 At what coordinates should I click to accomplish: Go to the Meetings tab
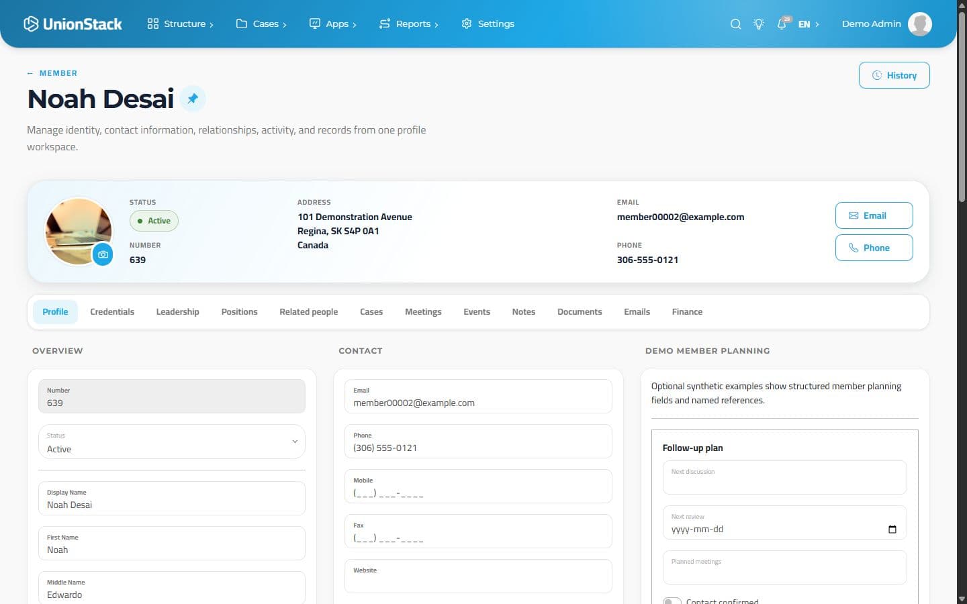(x=423, y=312)
